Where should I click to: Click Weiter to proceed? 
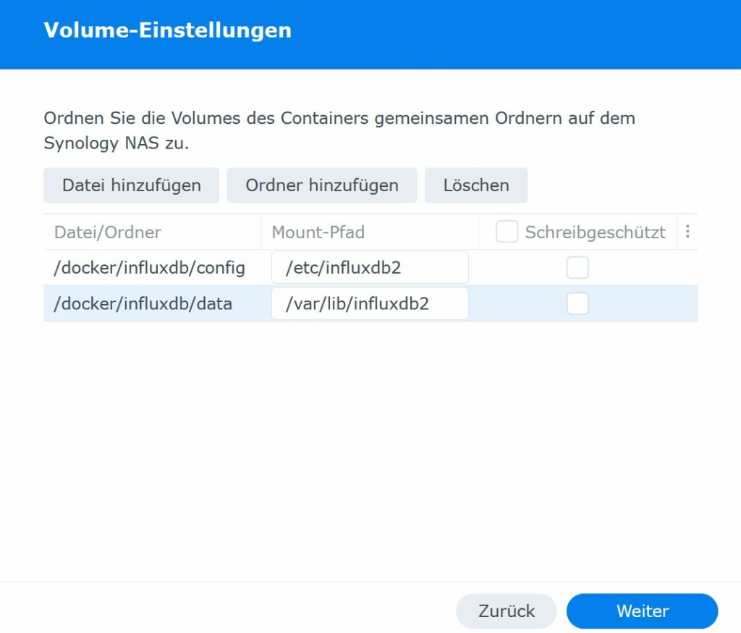[x=642, y=611]
